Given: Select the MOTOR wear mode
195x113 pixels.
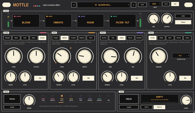Looking at the screenshot, I should click(x=179, y=38).
